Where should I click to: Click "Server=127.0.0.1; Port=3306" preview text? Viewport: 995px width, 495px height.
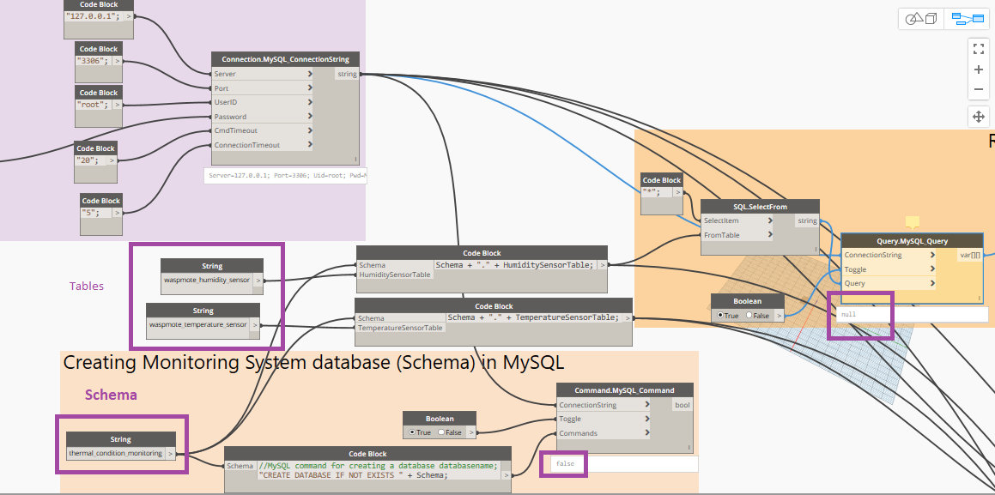(286, 176)
